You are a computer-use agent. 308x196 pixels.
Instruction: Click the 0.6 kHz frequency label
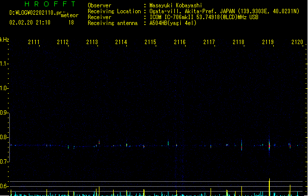coord(4,186)
